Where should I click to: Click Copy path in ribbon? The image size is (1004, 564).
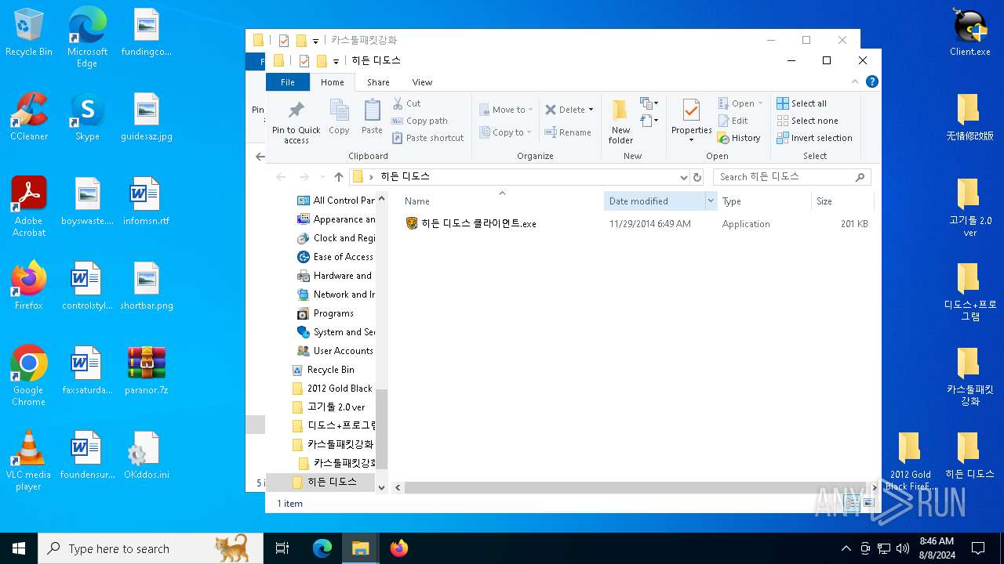[x=420, y=121]
